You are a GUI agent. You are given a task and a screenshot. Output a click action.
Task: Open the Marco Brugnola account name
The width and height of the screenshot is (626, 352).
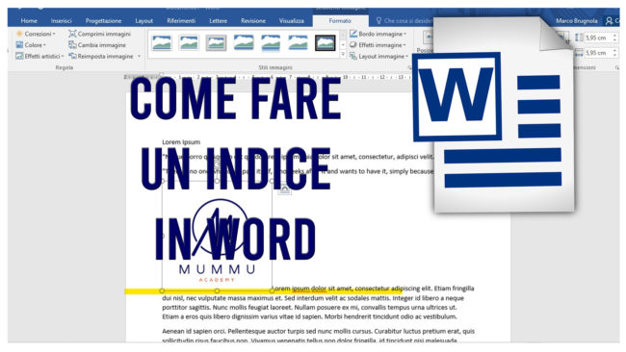577,21
